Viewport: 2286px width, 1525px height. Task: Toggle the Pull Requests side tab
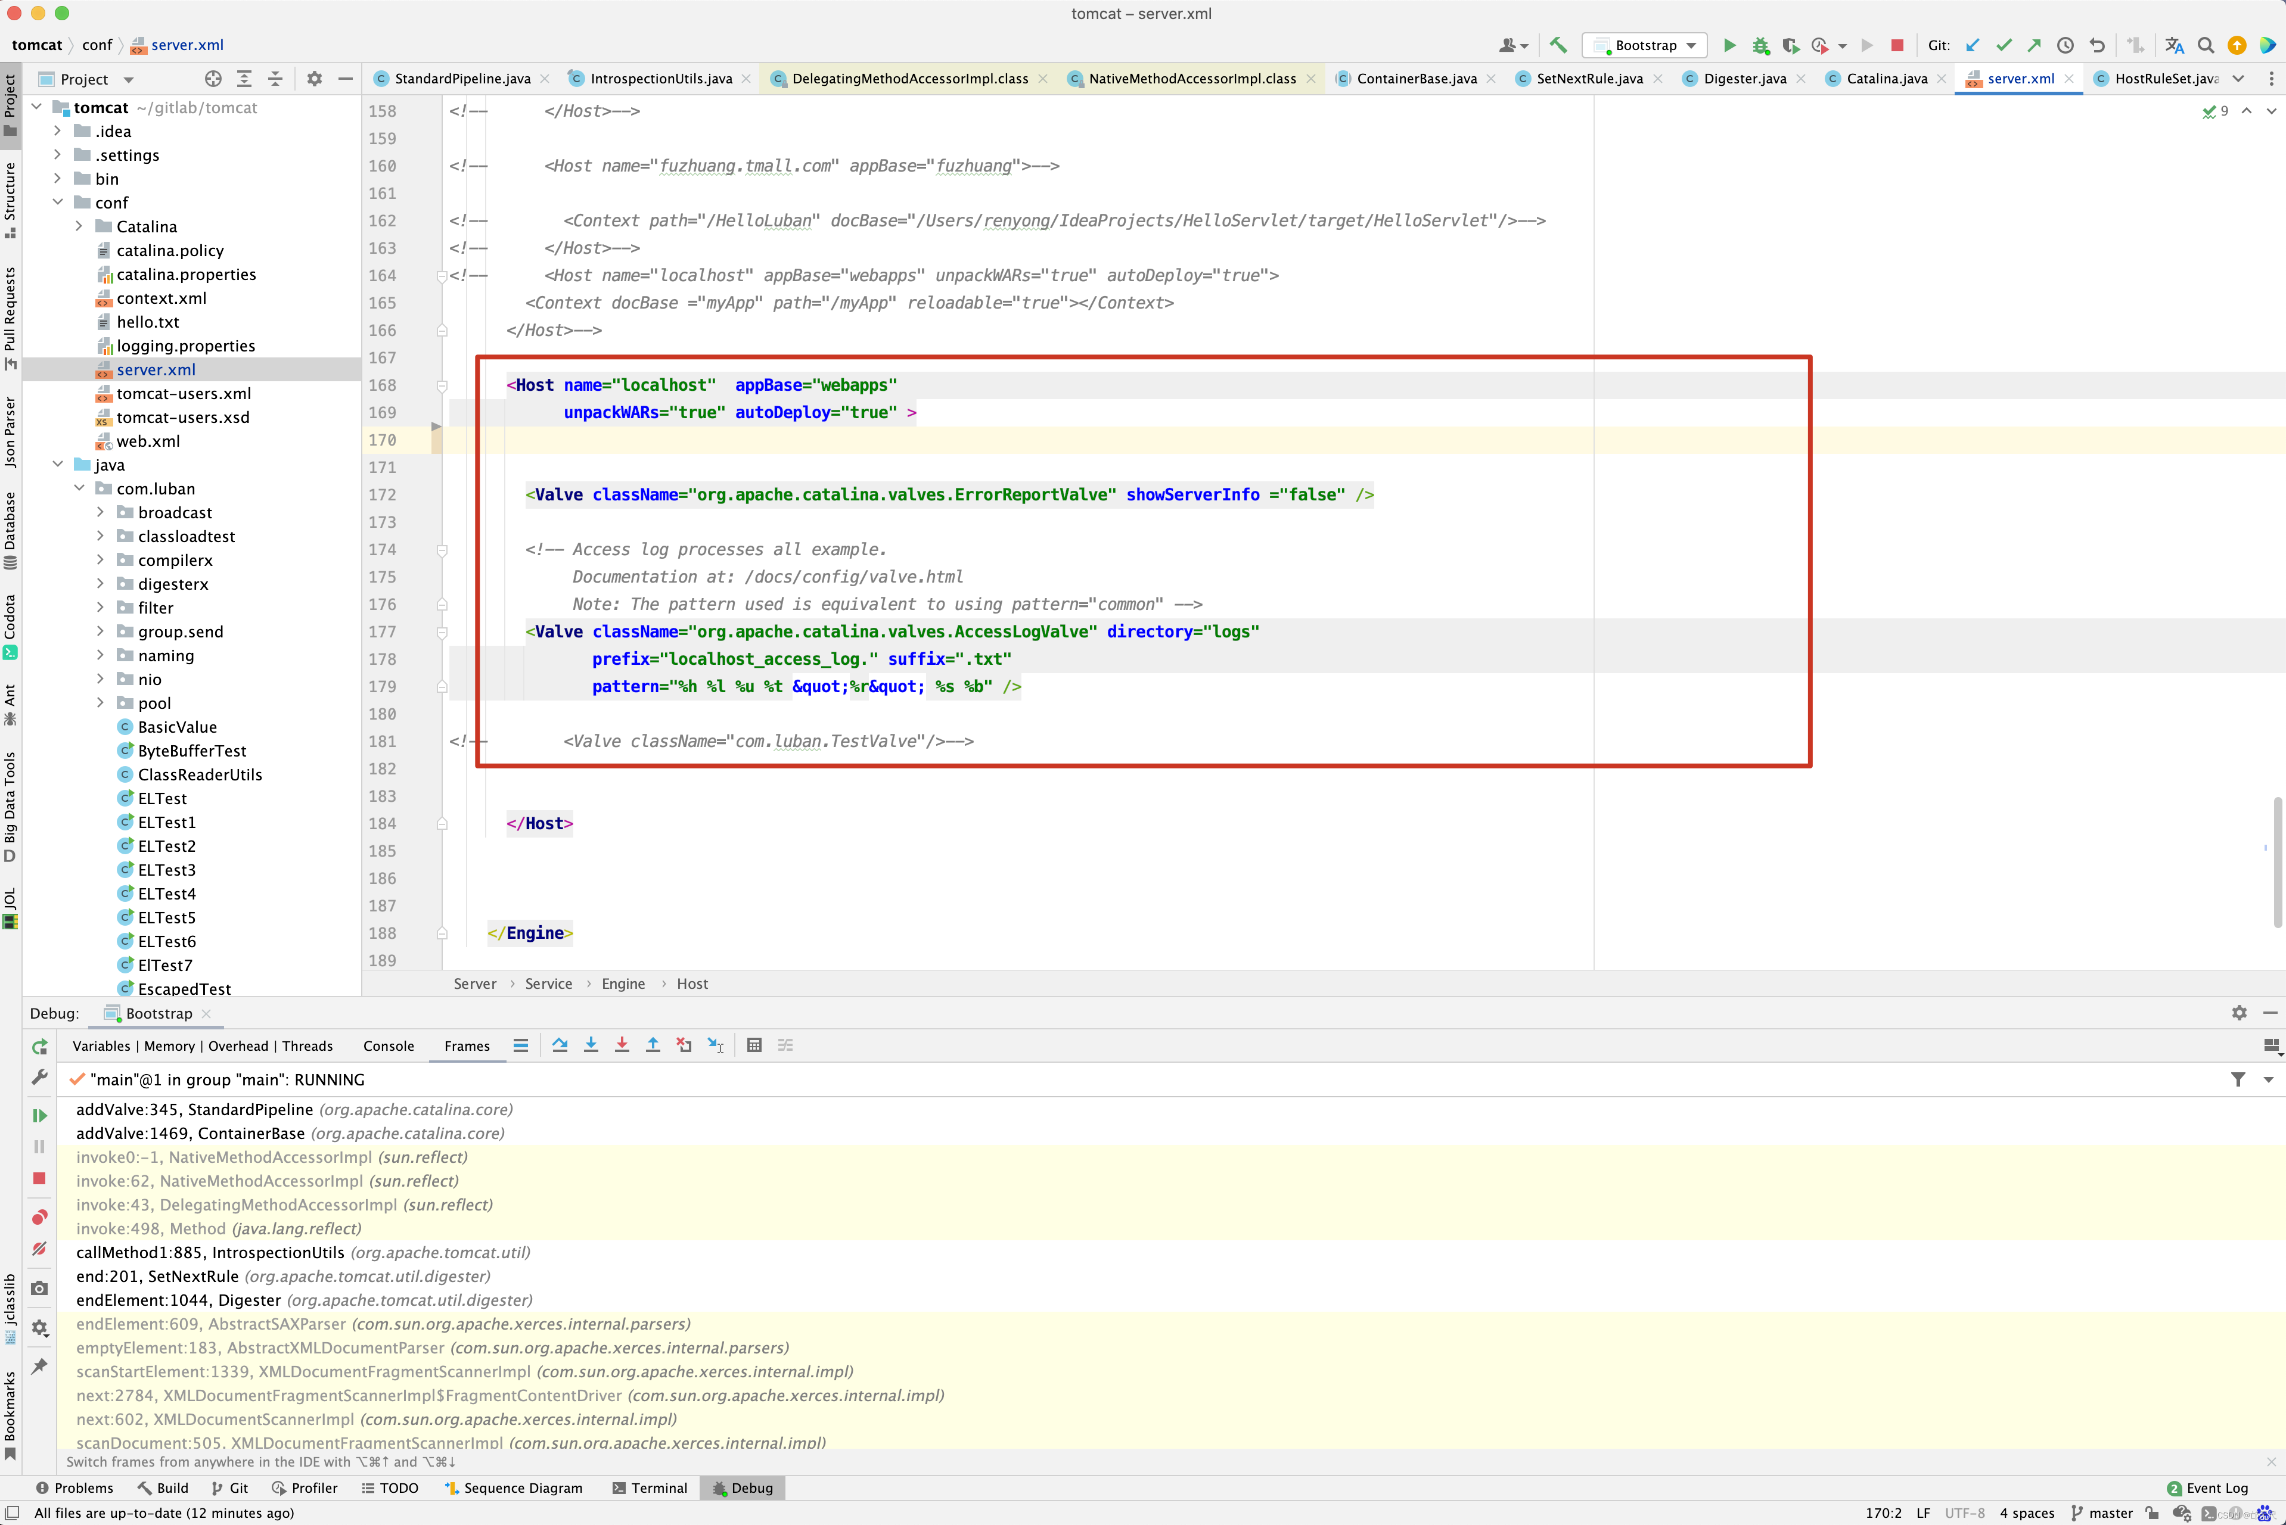pos(11,319)
